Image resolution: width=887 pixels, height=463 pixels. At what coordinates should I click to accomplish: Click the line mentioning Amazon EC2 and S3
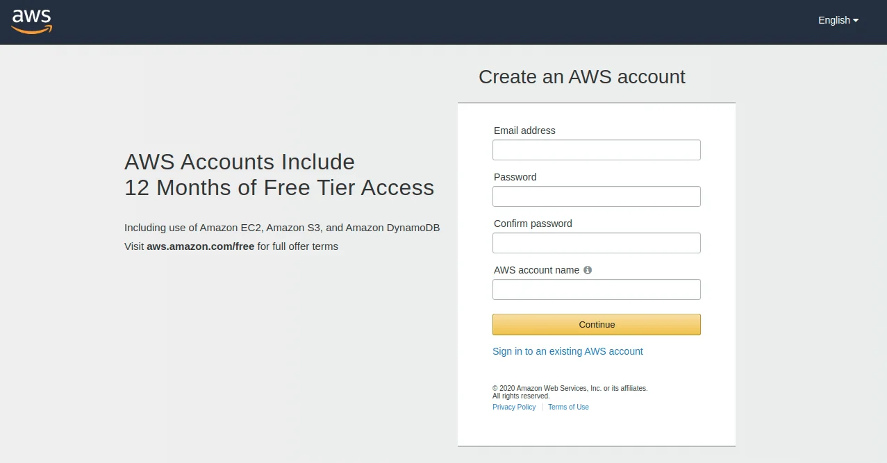[x=281, y=228]
